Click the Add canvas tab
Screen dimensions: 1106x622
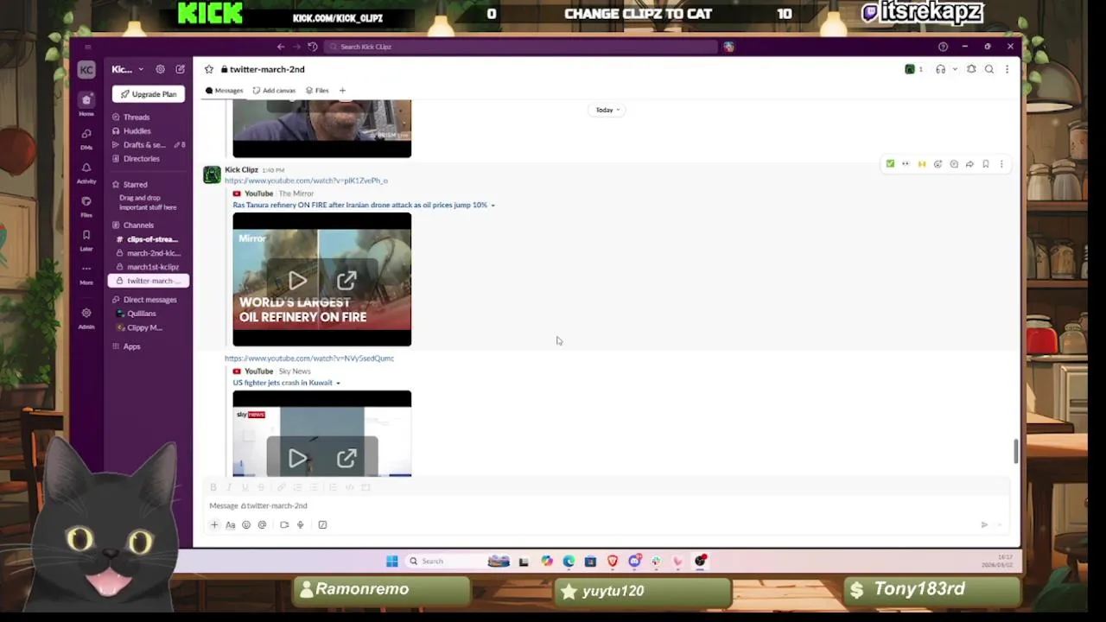(x=274, y=91)
